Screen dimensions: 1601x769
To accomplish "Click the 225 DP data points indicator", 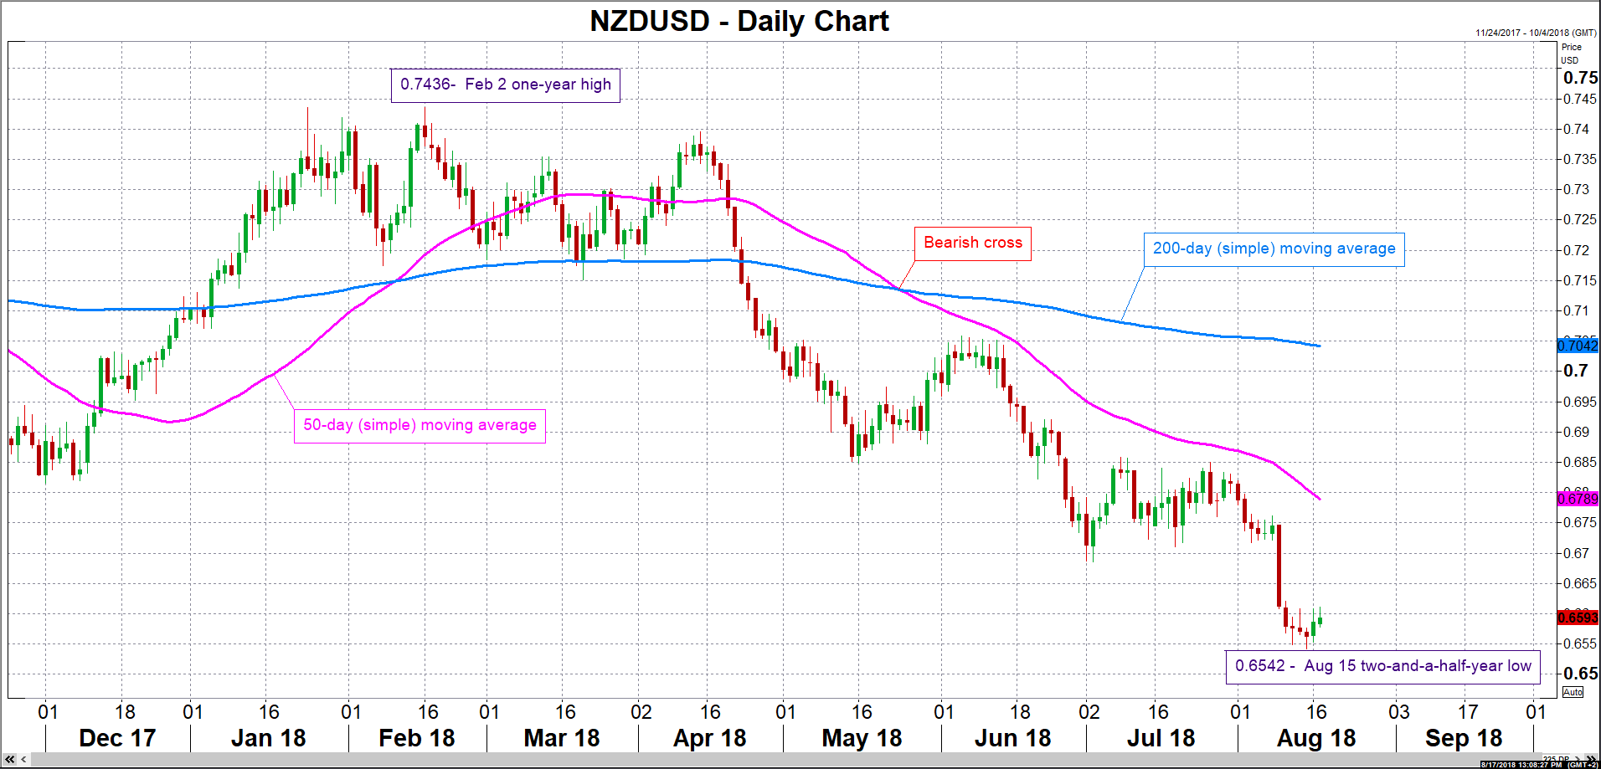I will [x=1557, y=759].
